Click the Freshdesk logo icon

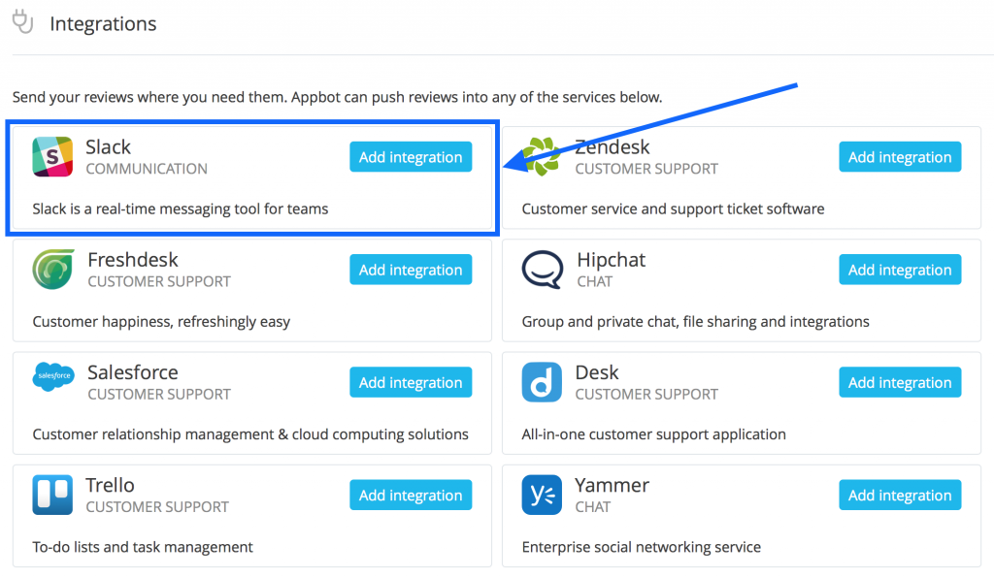53,270
